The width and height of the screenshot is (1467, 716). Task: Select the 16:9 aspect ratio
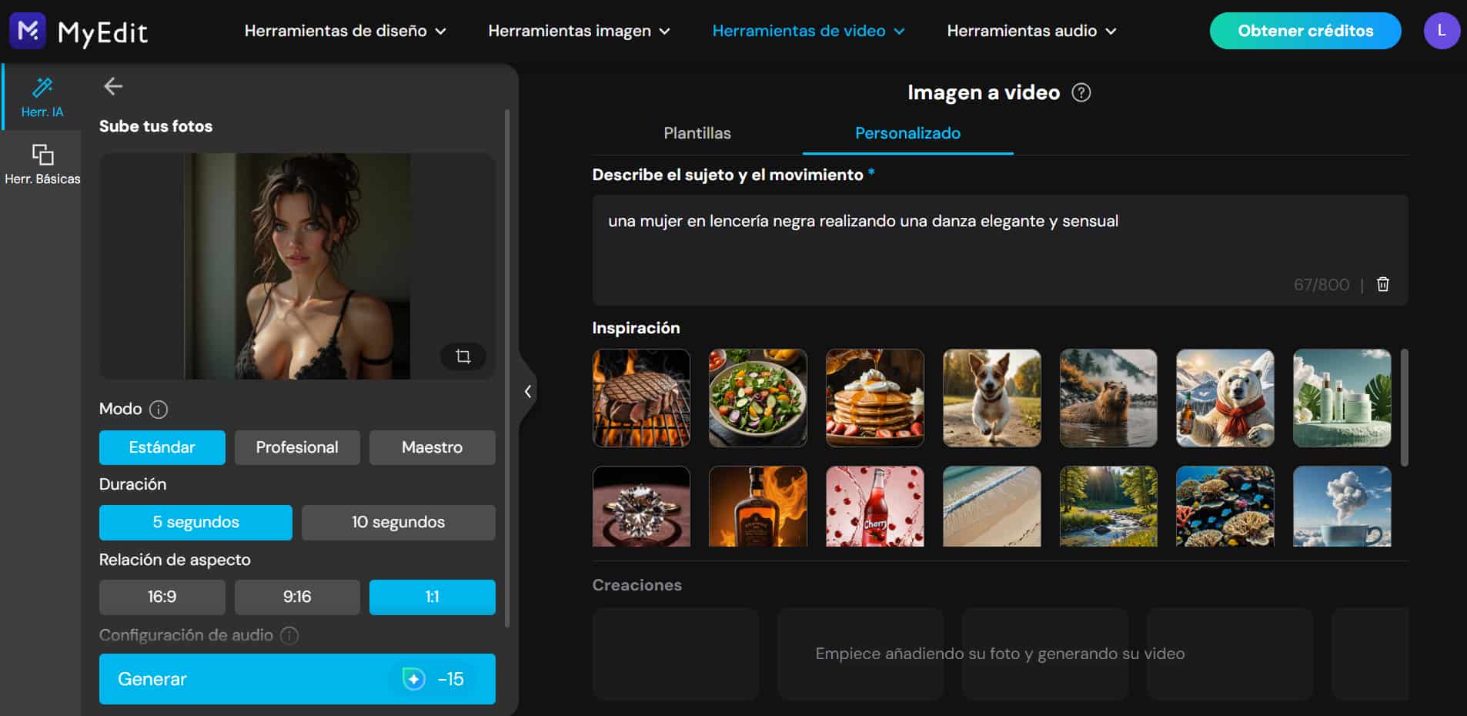point(162,597)
